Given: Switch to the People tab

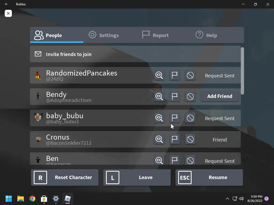Looking at the screenshot, I should [57, 35].
